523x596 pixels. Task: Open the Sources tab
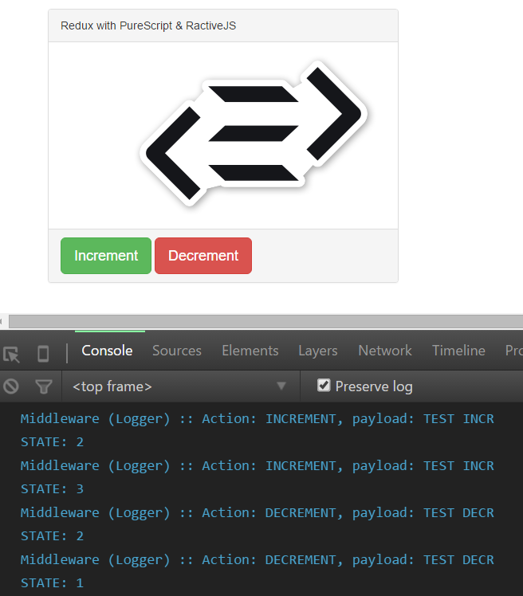[176, 351]
